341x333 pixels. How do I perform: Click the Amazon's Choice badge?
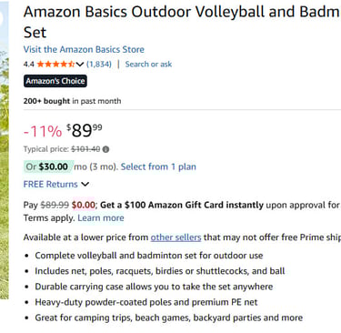click(x=55, y=81)
